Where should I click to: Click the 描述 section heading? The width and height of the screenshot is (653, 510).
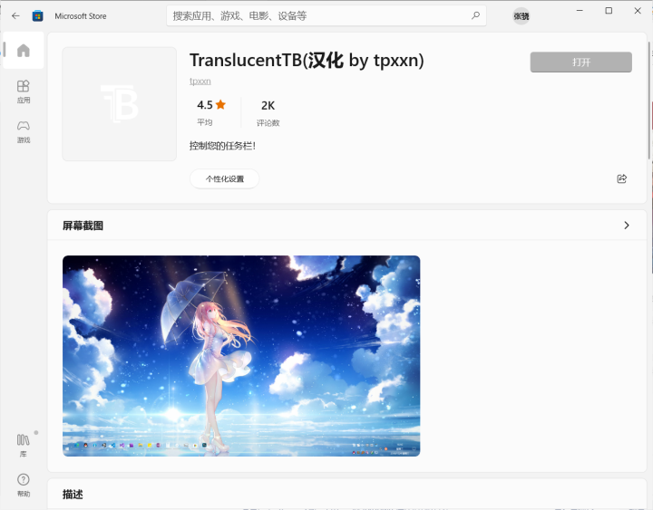point(73,495)
